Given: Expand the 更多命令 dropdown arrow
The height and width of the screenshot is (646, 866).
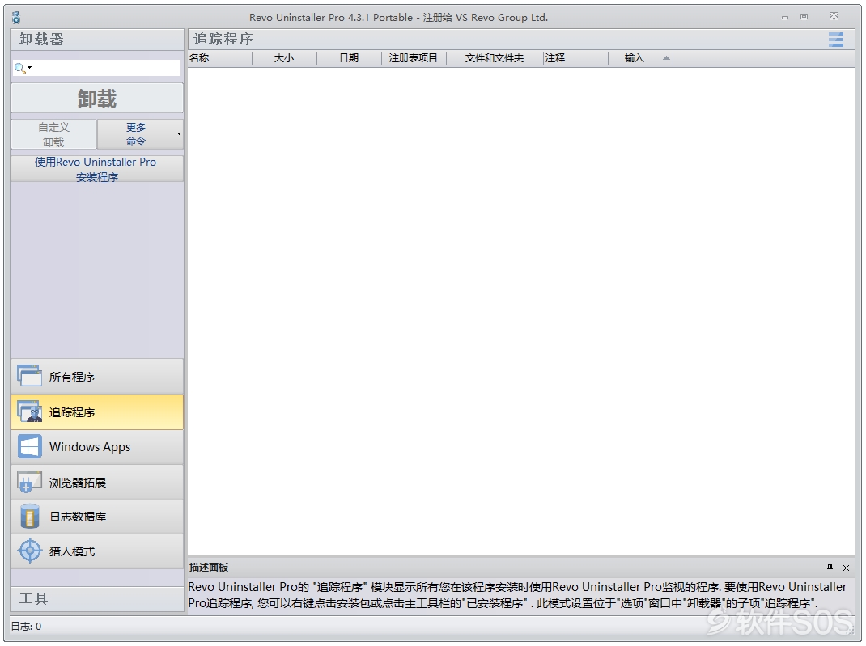Looking at the screenshot, I should pos(179,134).
